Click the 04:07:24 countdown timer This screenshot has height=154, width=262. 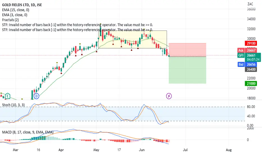[x=253, y=59]
